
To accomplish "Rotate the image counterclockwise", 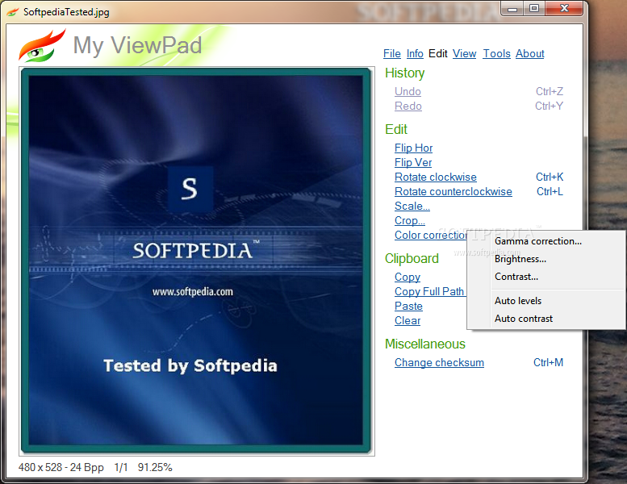I will 453,191.
